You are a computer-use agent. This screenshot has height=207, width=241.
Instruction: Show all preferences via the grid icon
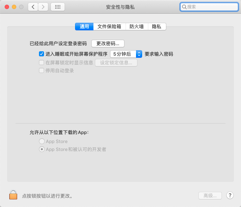[58, 7]
